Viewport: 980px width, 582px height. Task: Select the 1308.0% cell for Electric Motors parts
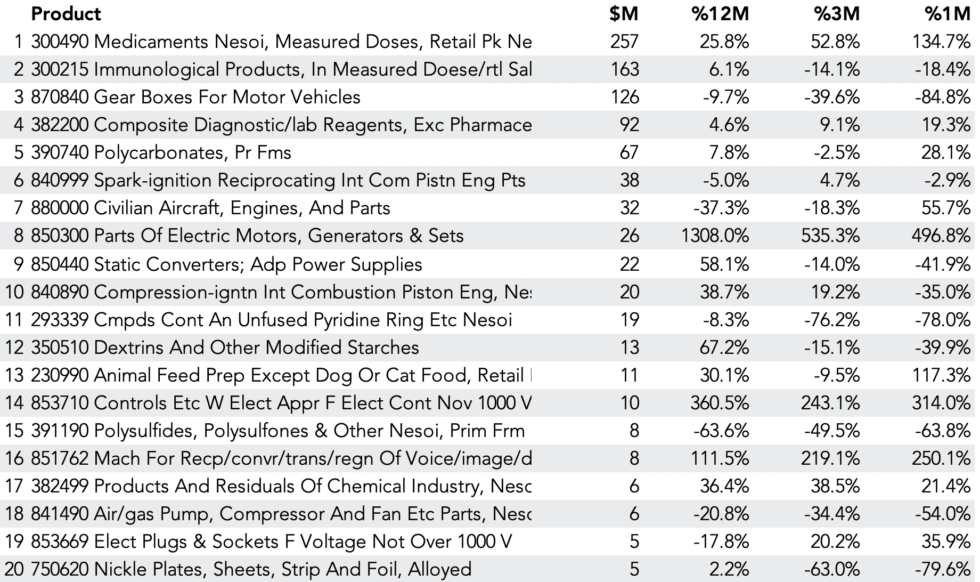(x=715, y=236)
